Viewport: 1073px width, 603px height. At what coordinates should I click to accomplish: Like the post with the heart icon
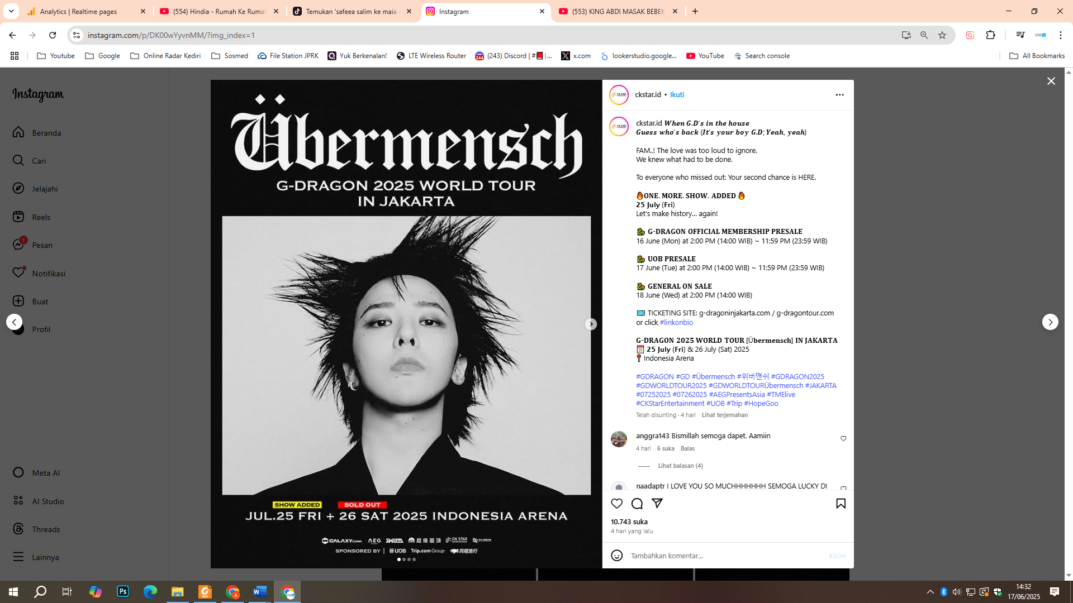[x=616, y=504]
